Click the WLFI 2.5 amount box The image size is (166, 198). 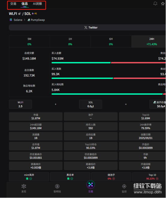[20, 104]
